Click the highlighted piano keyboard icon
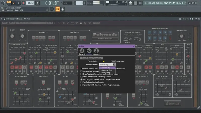Screen dimensions: 201x113 pyautogui.click(x=58, y=9)
